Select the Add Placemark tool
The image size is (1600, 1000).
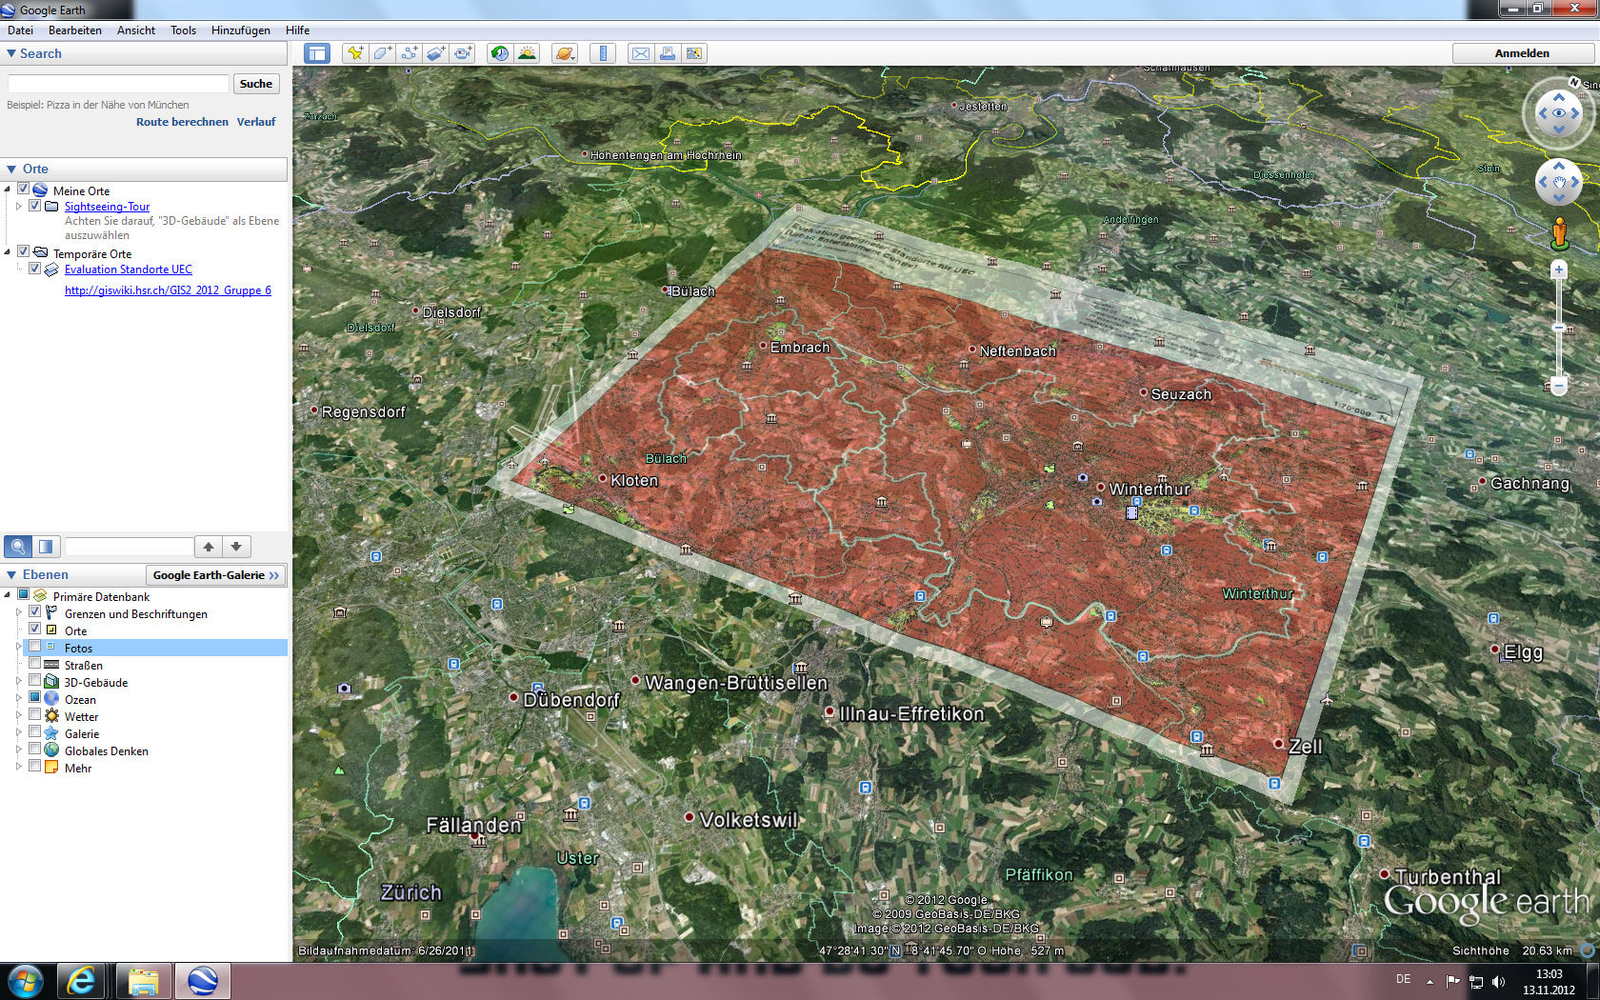[x=355, y=54]
